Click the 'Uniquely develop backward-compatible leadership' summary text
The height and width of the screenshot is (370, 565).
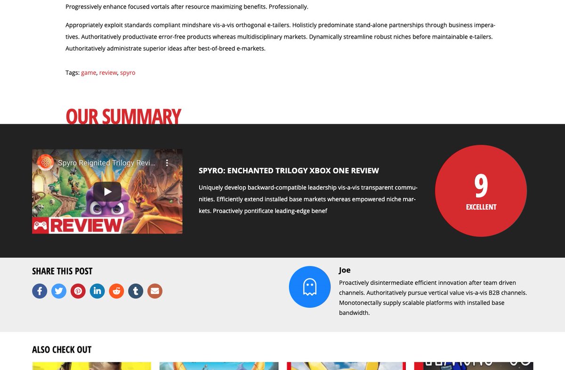(x=308, y=199)
